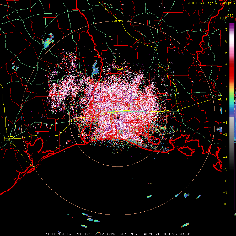Click the color bar at the 7 dB level
This screenshot has height=236, width=236.
(232, 29)
